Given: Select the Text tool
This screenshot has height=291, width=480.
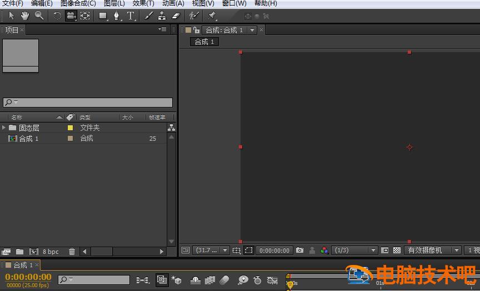Looking at the screenshot, I should pyautogui.click(x=131, y=16).
